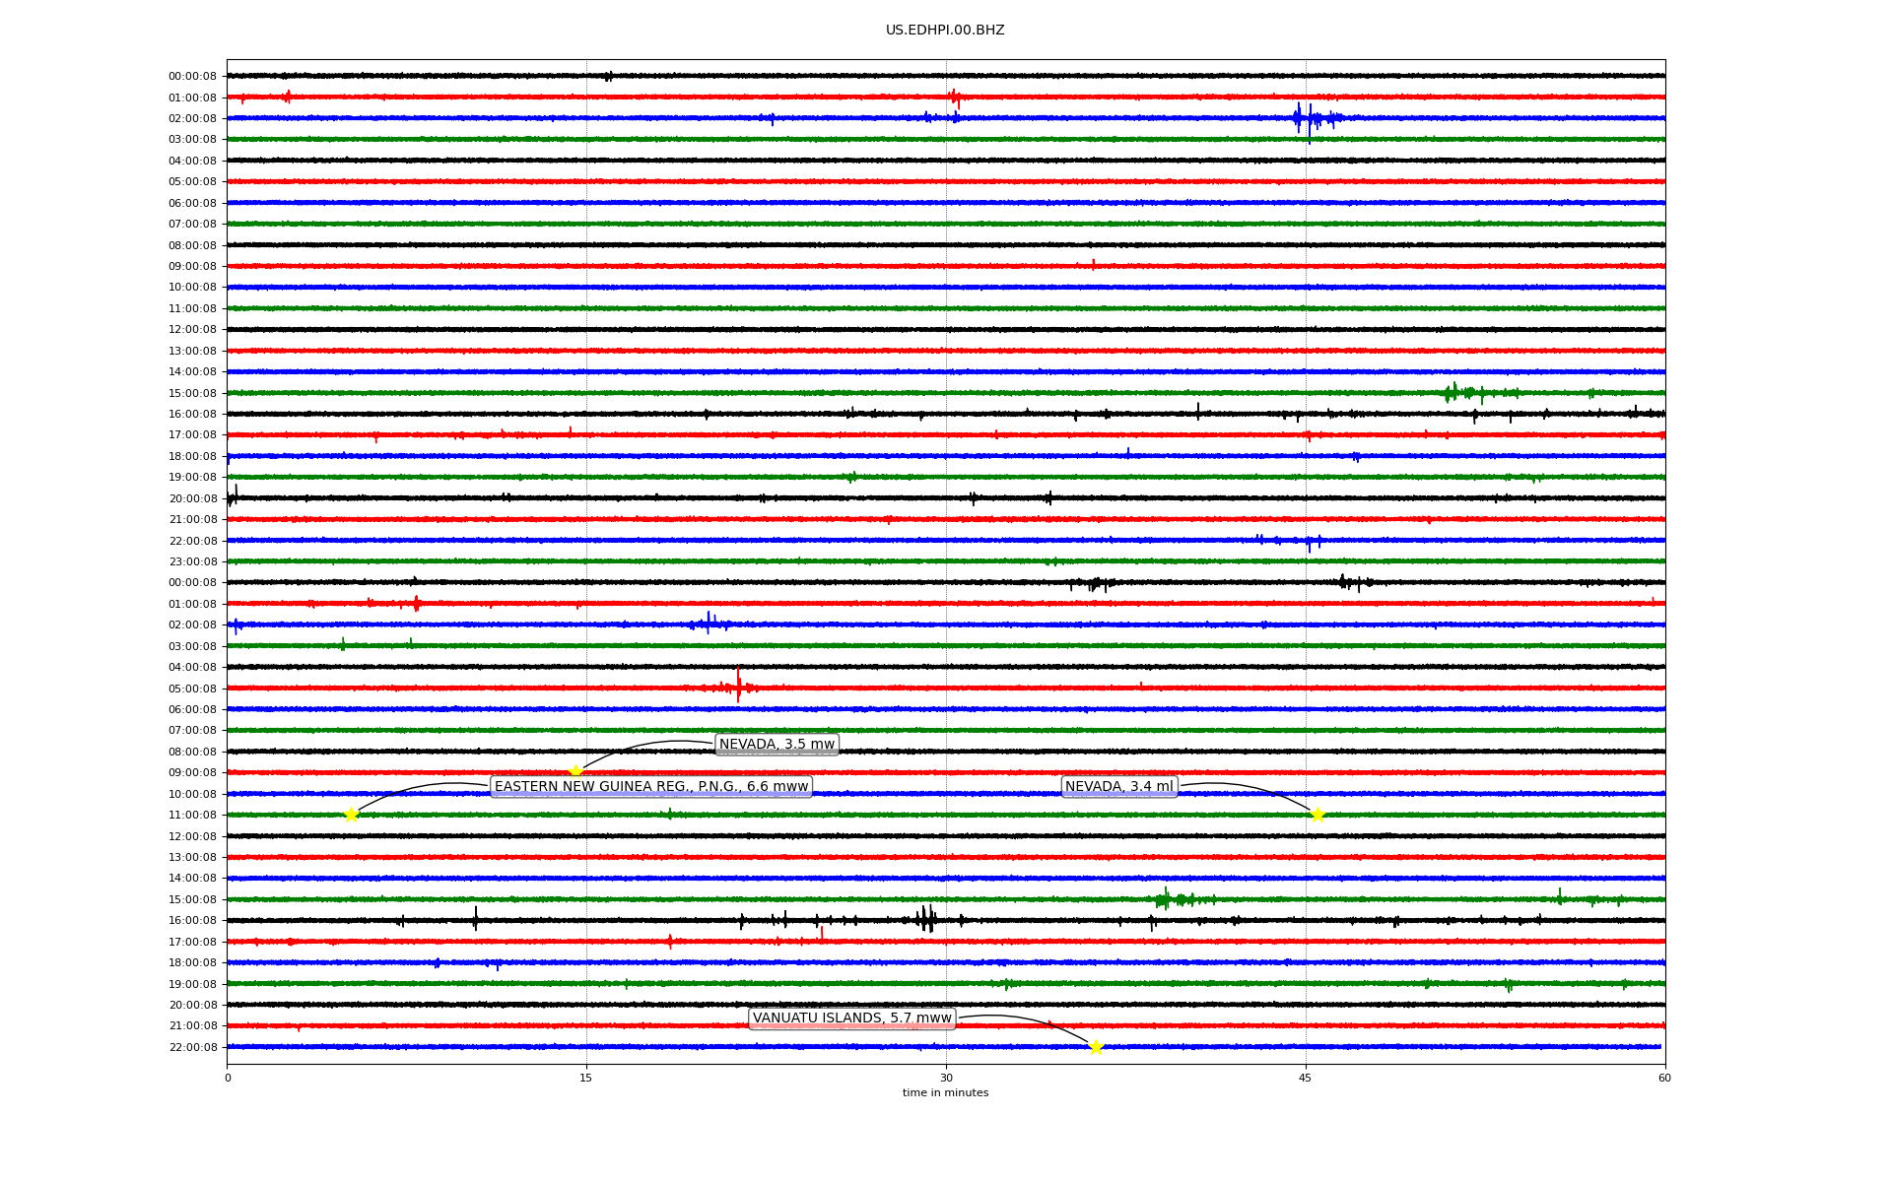The image size is (1892, 1182).
Task: Click the NEVADA, 3.4 ml annotation label
Action: coord(1118,787)
